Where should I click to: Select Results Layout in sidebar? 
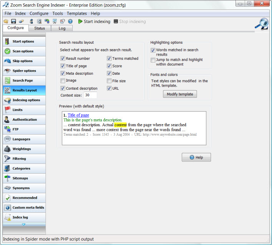24,90
